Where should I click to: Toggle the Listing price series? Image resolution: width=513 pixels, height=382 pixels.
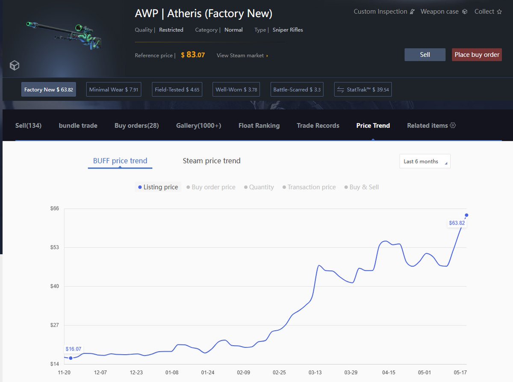158,187
